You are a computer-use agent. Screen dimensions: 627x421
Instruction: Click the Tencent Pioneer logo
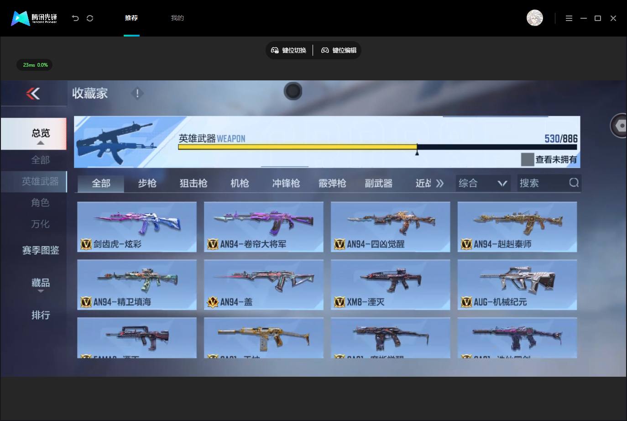coord(34,18)
